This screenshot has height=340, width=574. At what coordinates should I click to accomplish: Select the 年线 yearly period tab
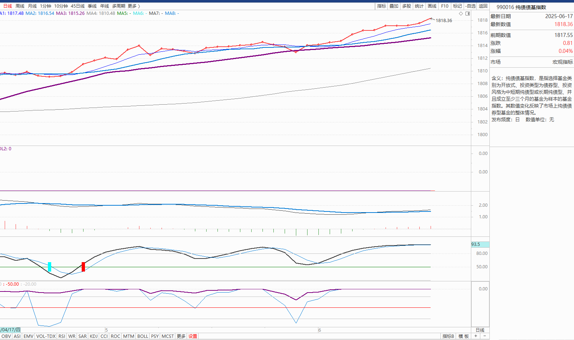point(105,6)
